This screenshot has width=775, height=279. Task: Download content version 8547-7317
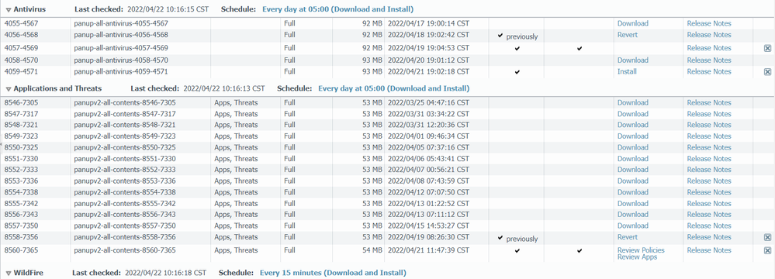point(633,114)
